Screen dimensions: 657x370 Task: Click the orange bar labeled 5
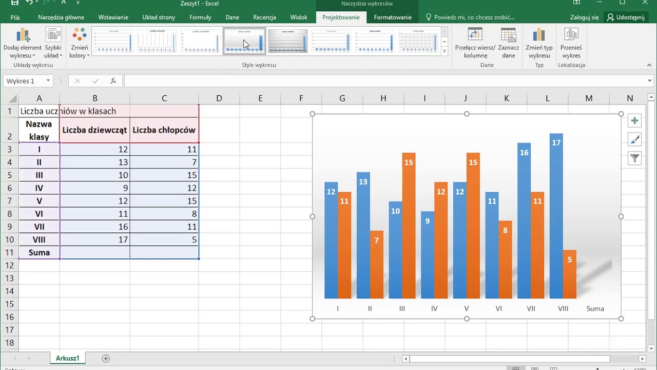569,274
